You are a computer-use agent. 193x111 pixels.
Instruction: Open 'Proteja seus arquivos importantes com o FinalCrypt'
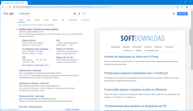coord(136,73)
